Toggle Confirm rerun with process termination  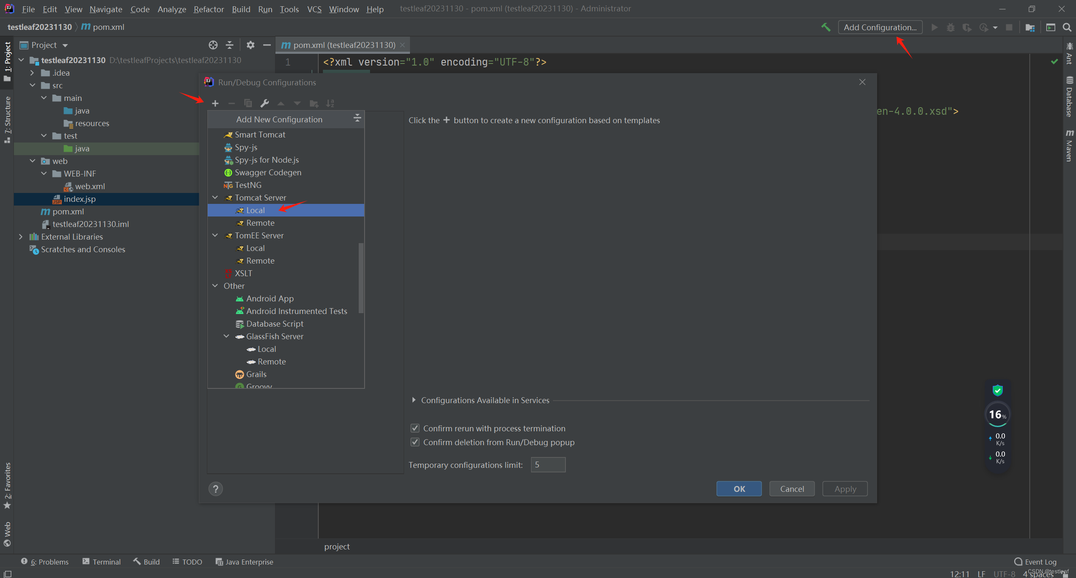click(x=415, y=428)
